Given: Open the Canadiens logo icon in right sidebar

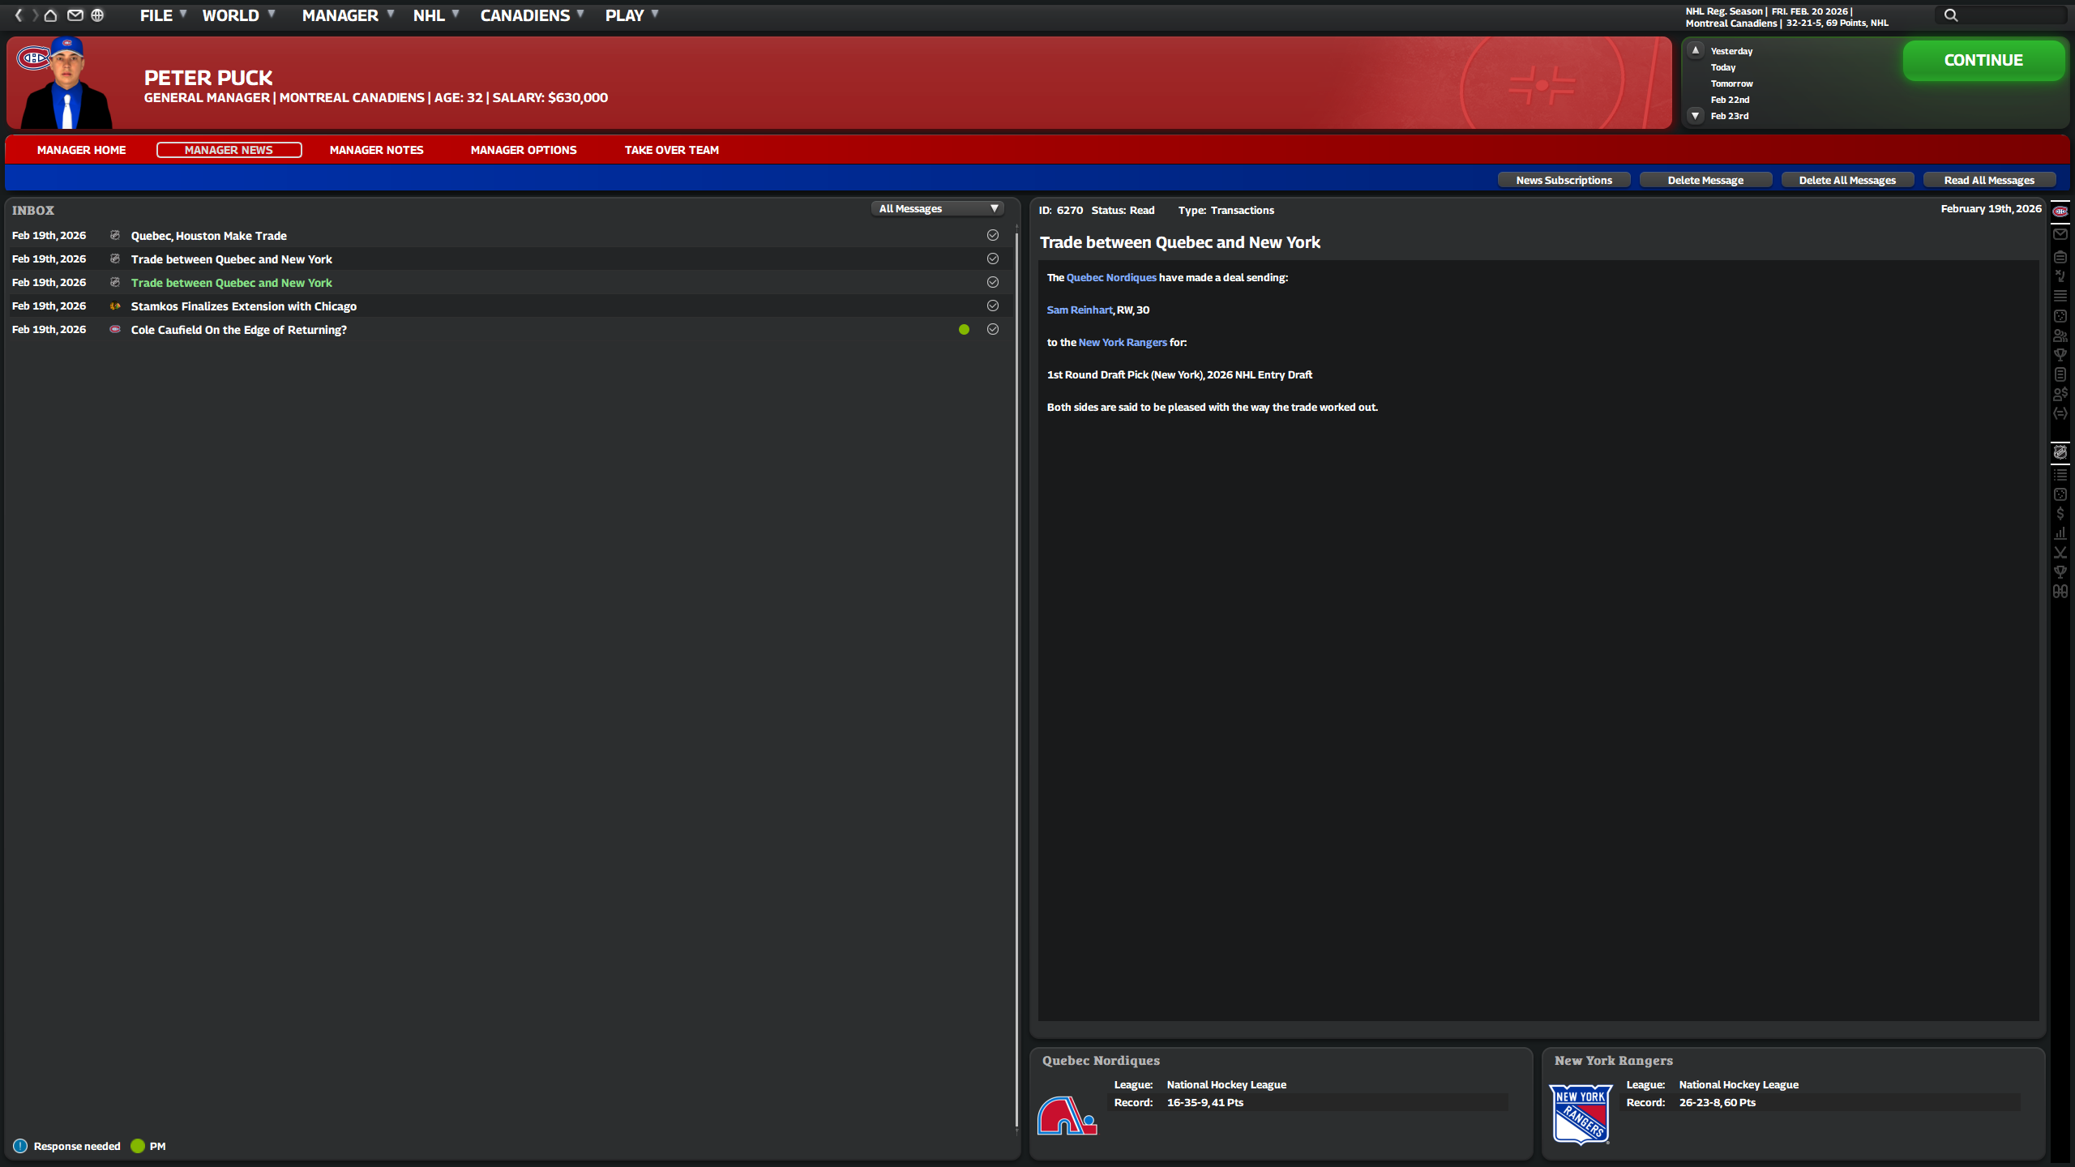Looking at the screenshot, I should click(2060, 211).
